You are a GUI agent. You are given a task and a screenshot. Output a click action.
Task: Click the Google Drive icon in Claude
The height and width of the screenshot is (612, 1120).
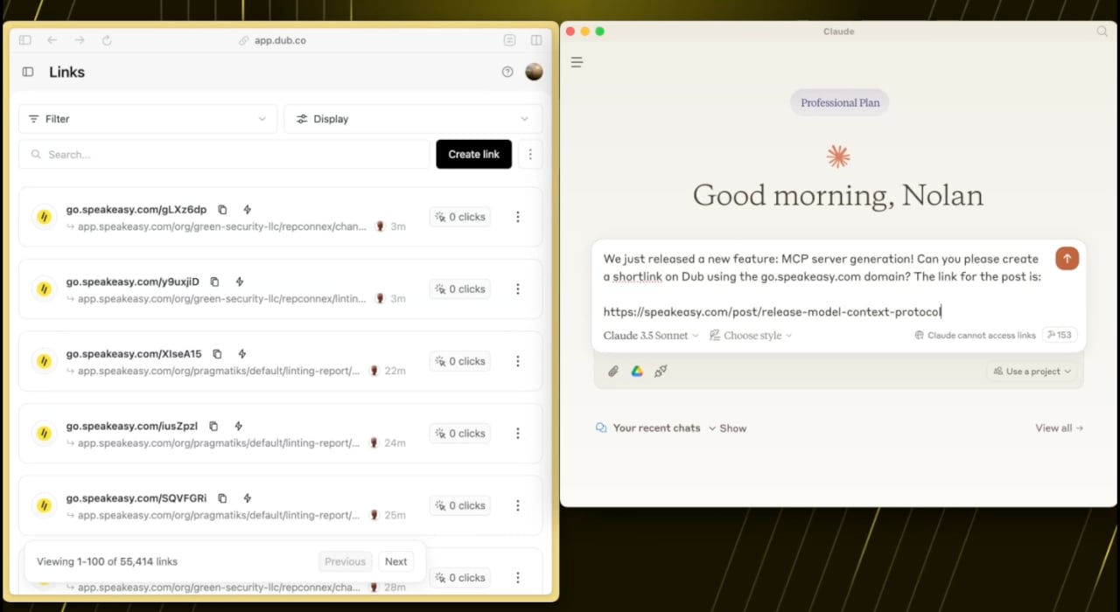(x=637, y=372)
